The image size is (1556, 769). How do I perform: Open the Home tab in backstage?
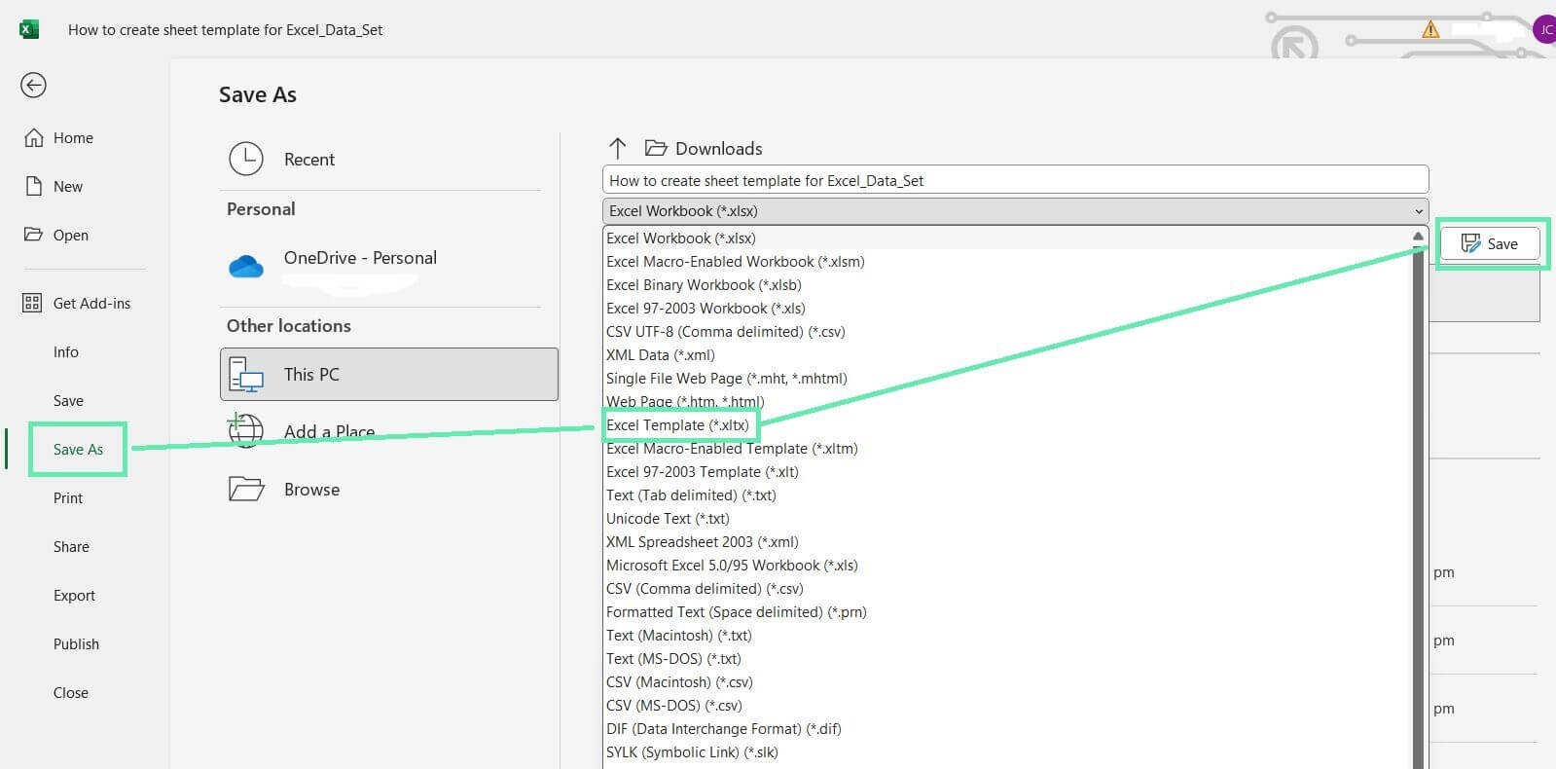pos(73,138)
